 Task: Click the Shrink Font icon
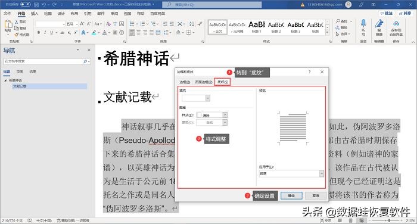(x=89, y=24)
